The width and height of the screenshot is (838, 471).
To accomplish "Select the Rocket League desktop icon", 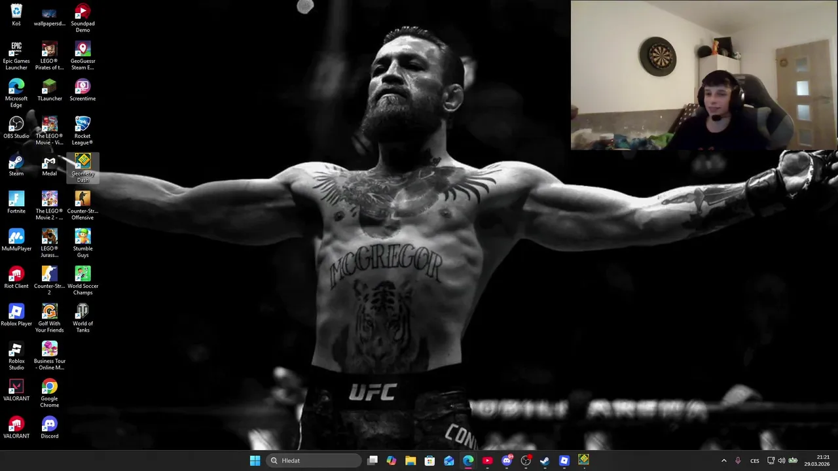I will 82,131.
